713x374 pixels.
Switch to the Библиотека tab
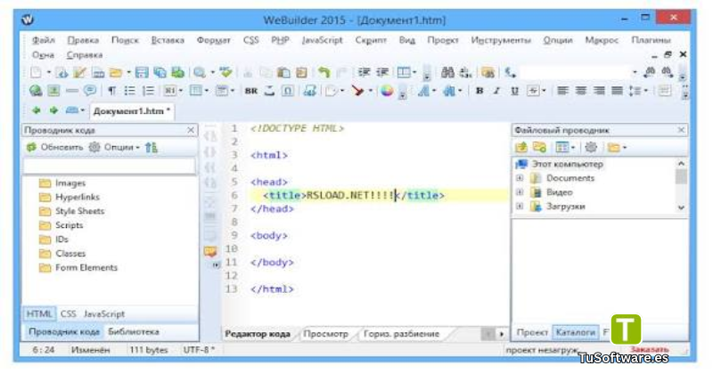(134, 332)
